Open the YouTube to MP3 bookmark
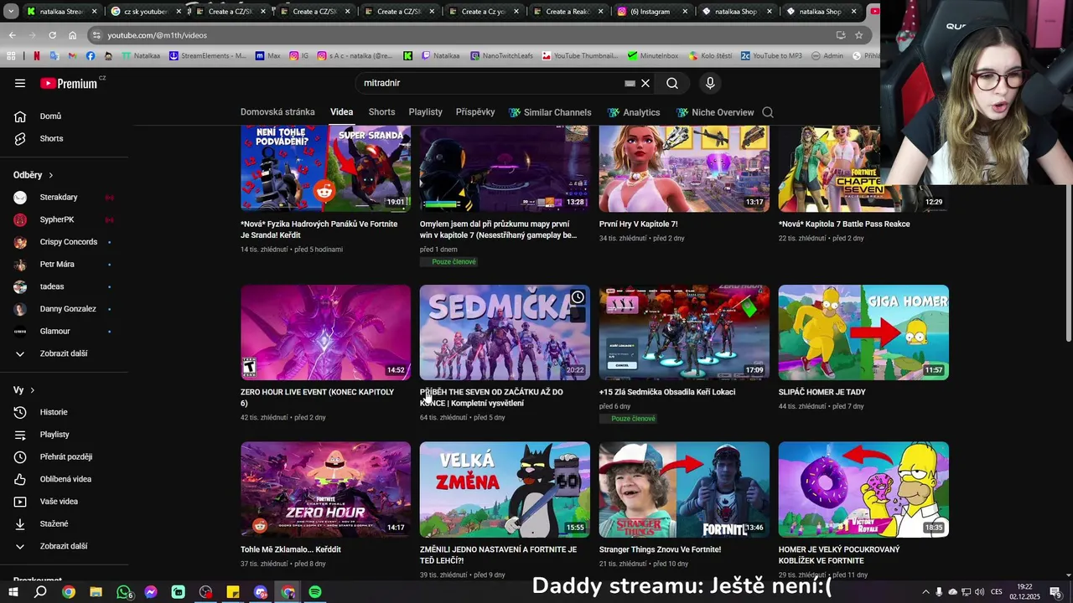 pos(770,56)
